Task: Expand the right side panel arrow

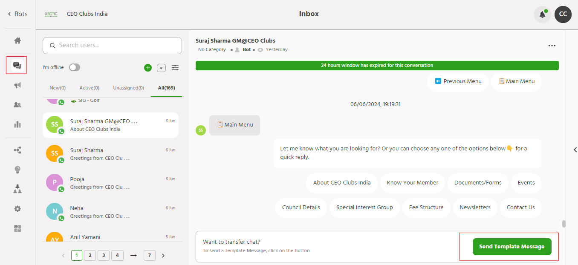Action: [x=575, y=150]
